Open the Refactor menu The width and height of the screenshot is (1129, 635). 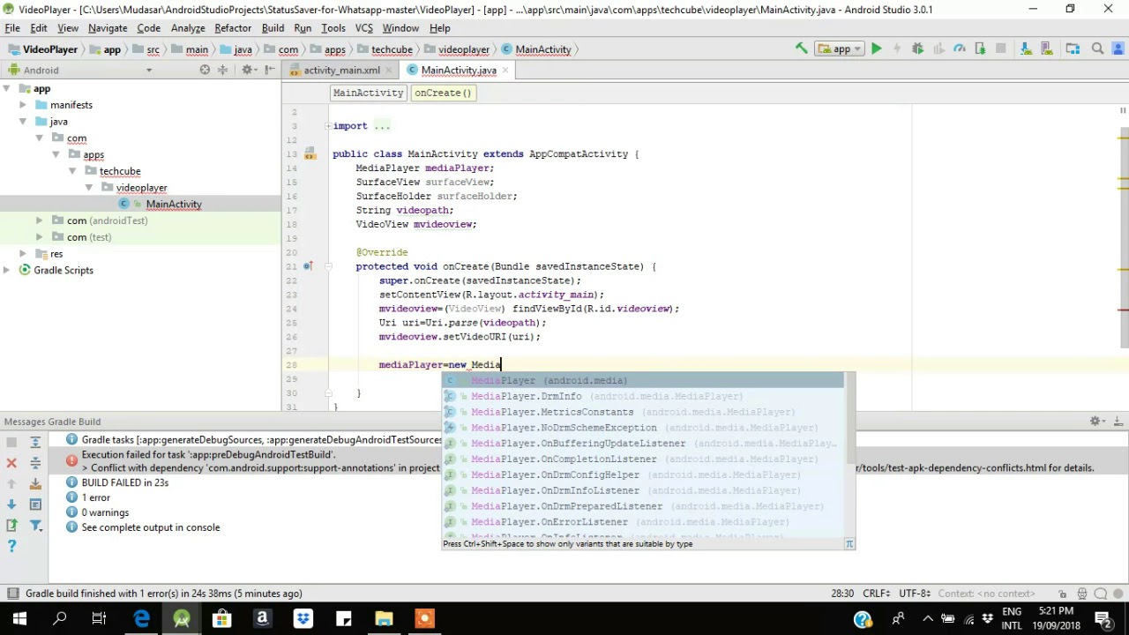233,28
